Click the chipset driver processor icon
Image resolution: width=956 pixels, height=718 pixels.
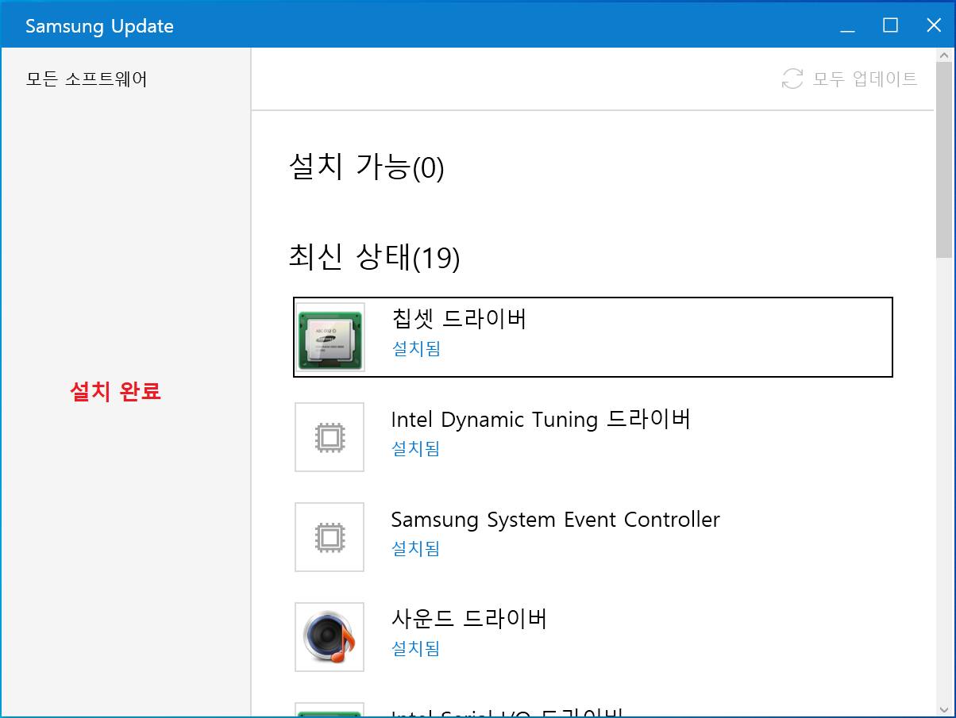coord(330,337)
